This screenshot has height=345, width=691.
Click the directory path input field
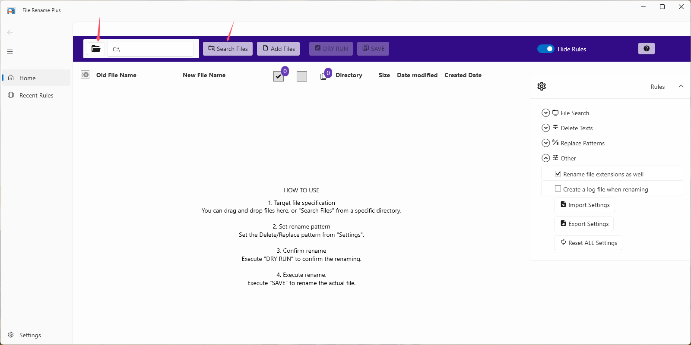(150, 49)
